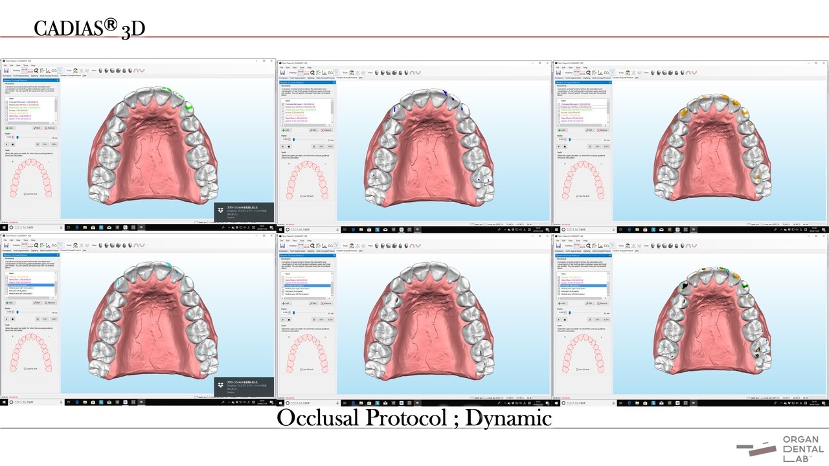Click 0.5x speed button in bottom-right window
The image size is (829, 466).
(598, 320)
